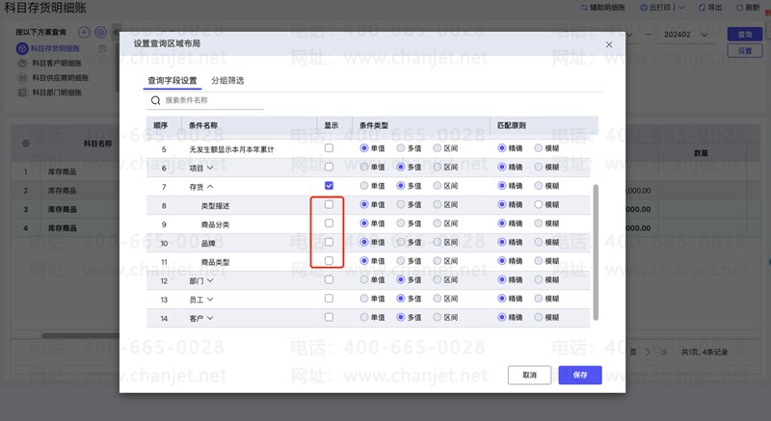This screenshot has height=421, width=771.
Task: Expand the 项目 condition row
Action: [x=210, y=168]
